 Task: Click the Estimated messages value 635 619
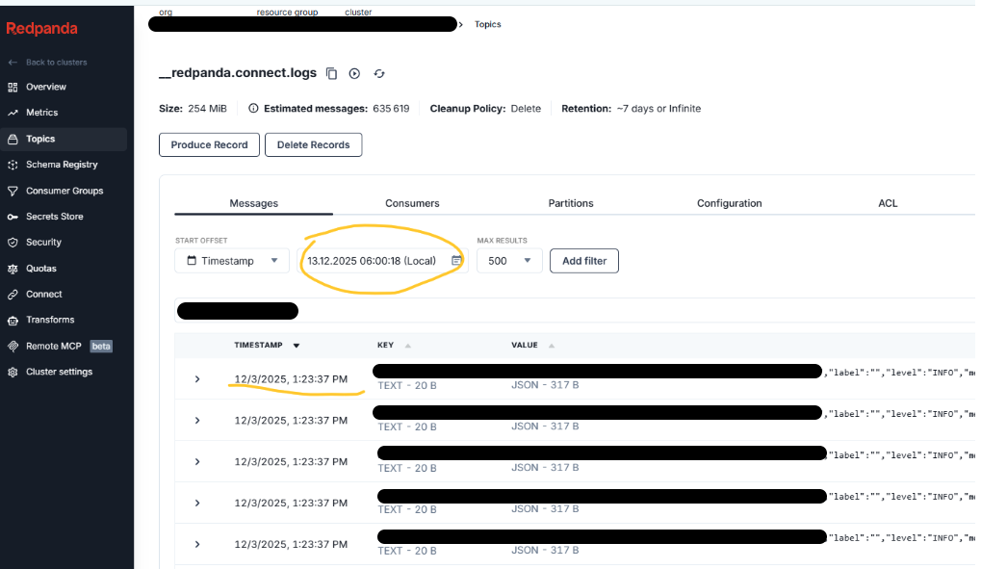[x=391, y=108]
